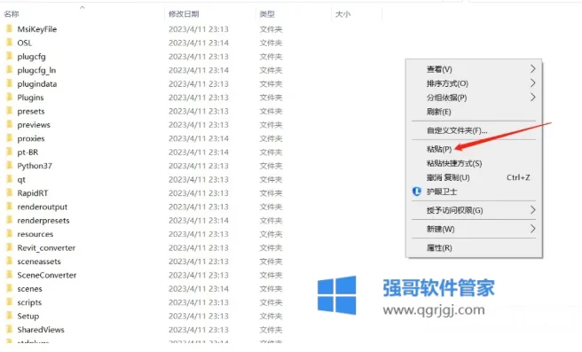Select the MsiKeyFile folder name

[x=37, y=29]
